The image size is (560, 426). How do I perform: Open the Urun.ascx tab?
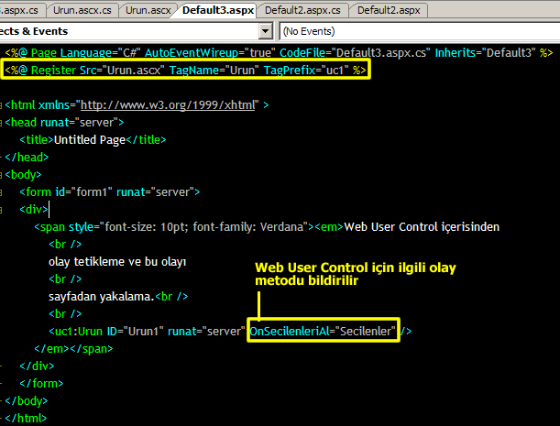click(148, 10)
